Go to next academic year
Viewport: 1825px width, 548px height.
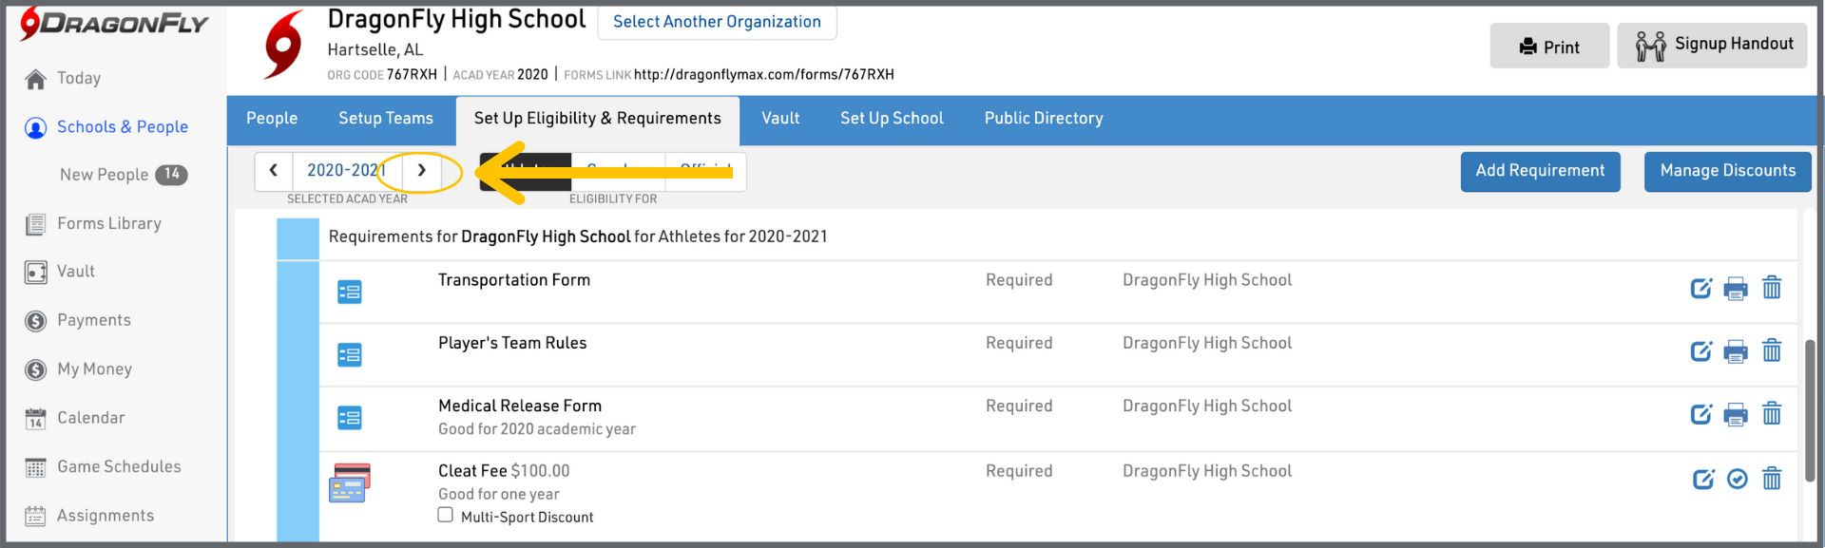pyautogui.click(x=421, y=171)
